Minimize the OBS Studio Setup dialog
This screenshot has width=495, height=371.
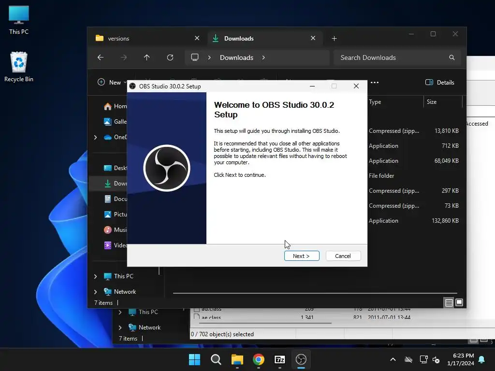[312, 86]
